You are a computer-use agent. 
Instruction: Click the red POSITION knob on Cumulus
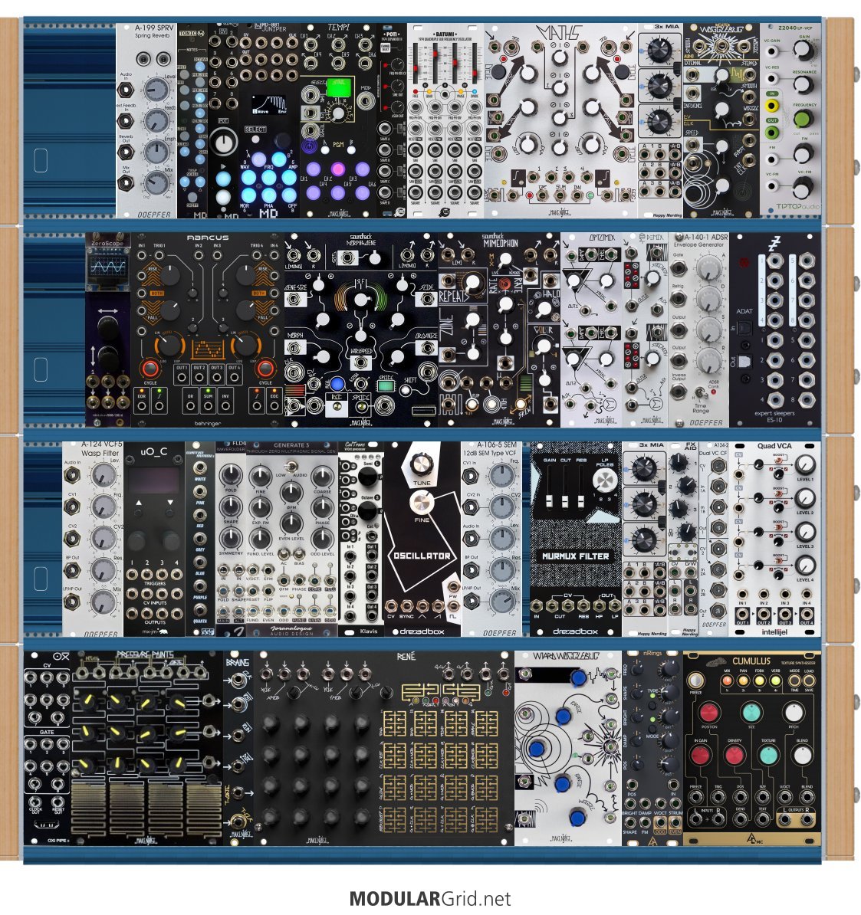point(708,713)
